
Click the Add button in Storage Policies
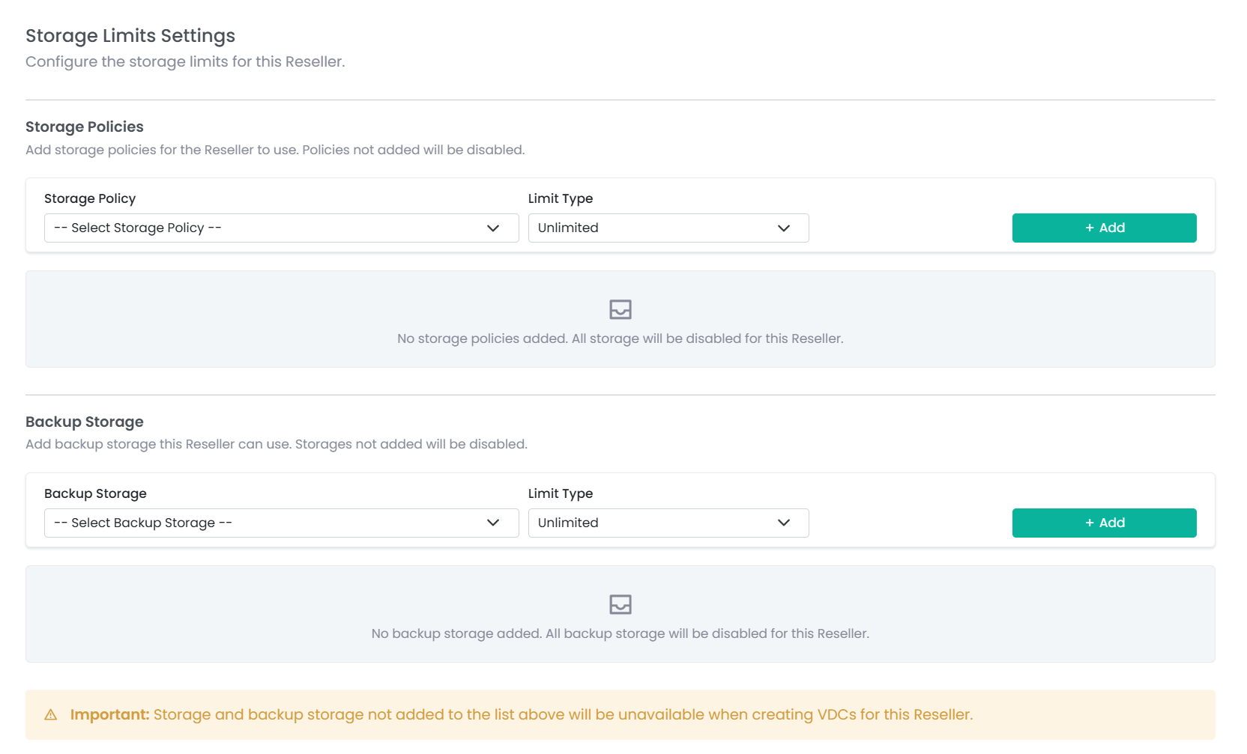click(x=1104, y=228)
